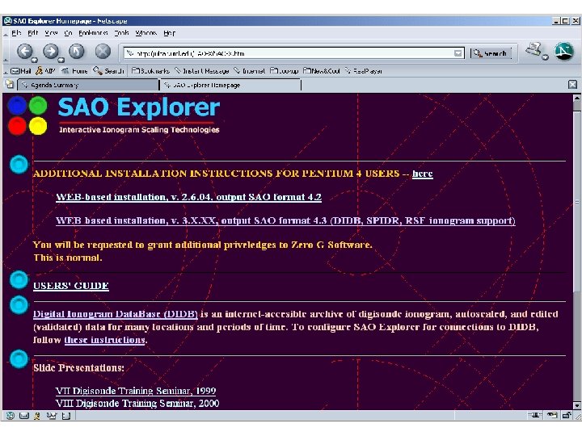Screen dimensions: 582x436
Task: Select the SAO Explorer Homepage tab
Action: tap(230, 85)
